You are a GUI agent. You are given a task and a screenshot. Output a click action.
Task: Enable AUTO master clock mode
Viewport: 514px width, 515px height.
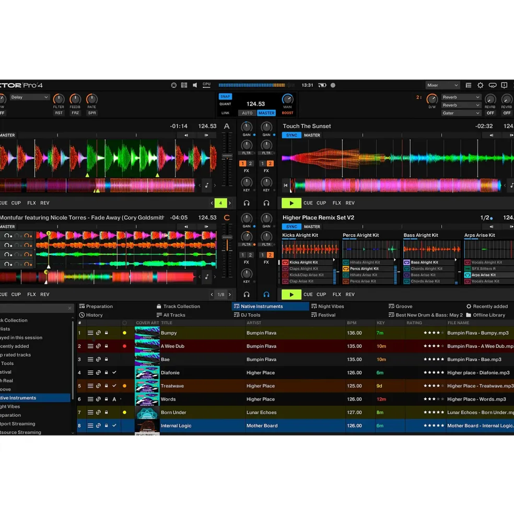247,112
